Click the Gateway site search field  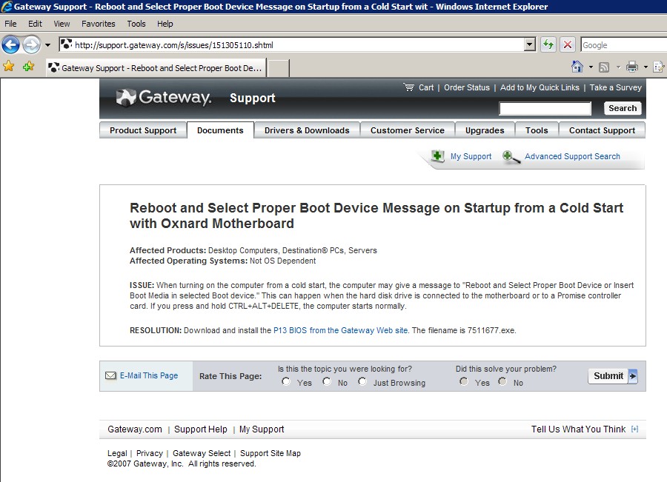pos(545,108)
